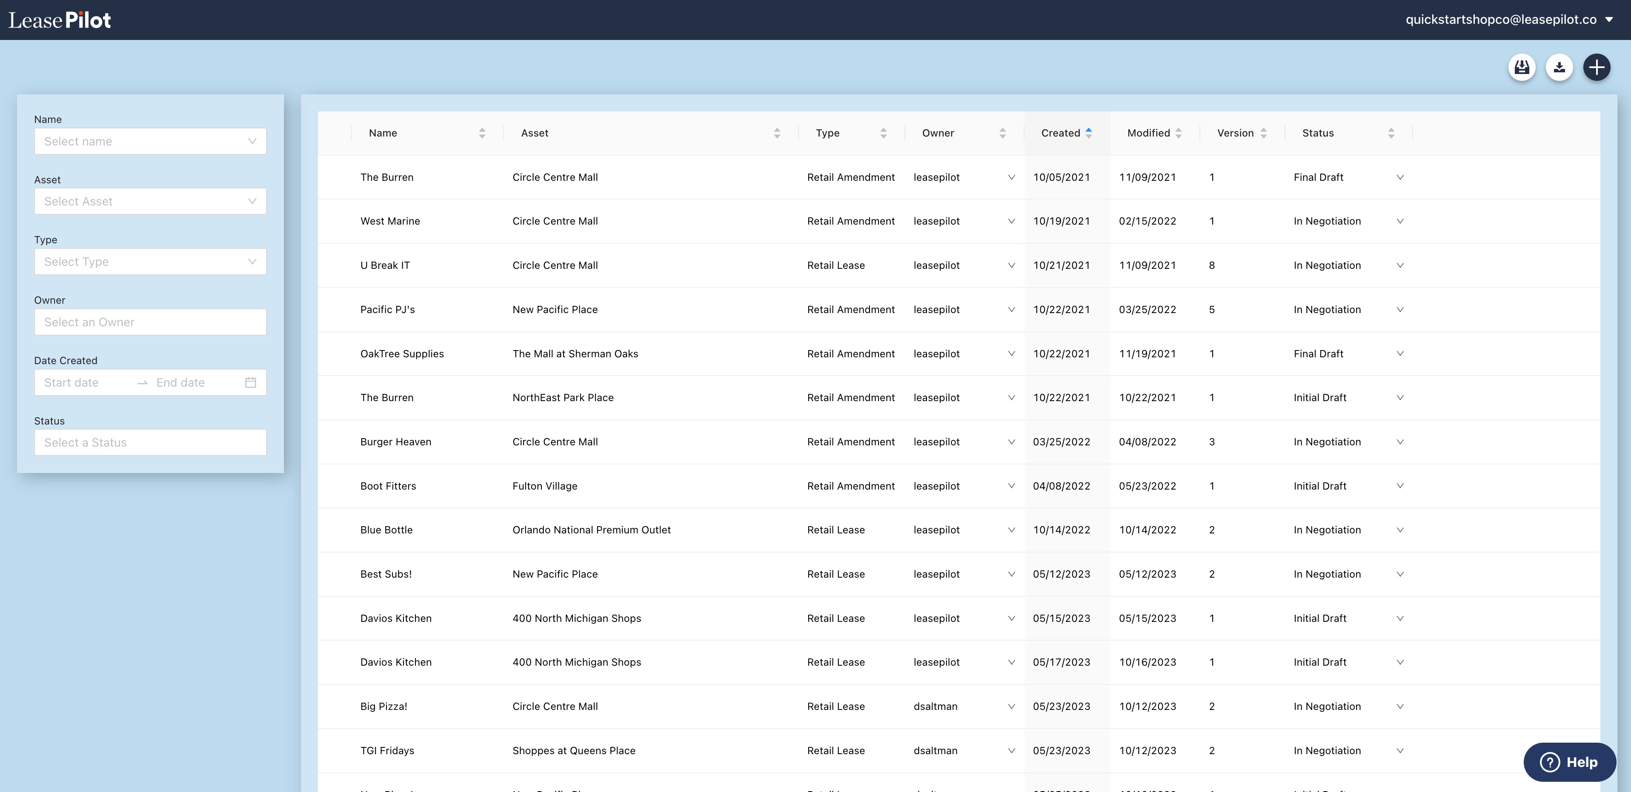Image resolution: width=1631 pixels, height=792 pixels.
Task: Click the Select an Owner field
Action: click(x=150, y=322)
